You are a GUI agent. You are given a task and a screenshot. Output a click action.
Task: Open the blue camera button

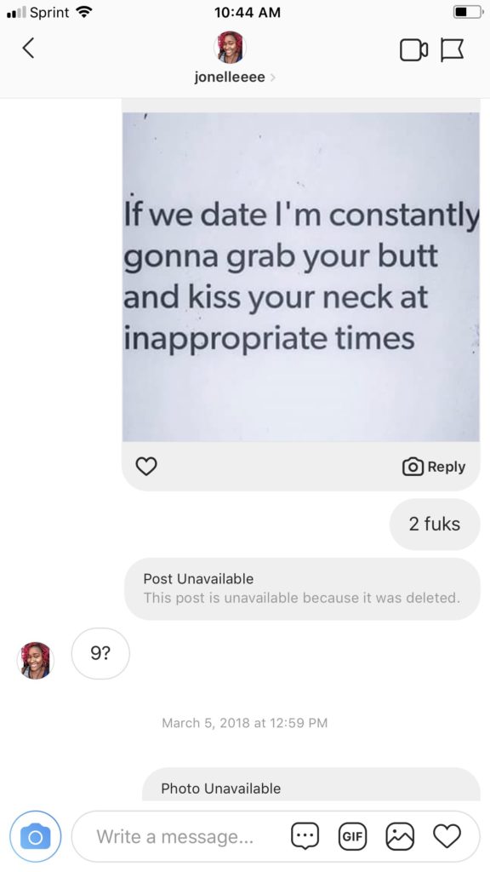point(35,836)
